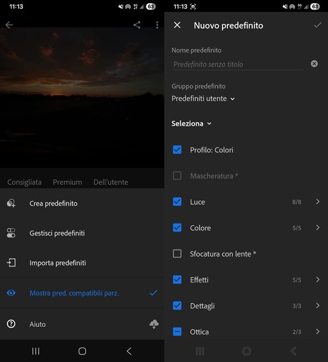This screenshot has height=362, width=328.
Task: Tap the back arrow above the photo
Action: tap(9, 25)
